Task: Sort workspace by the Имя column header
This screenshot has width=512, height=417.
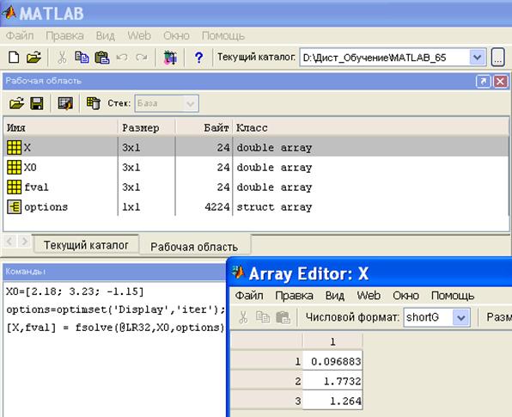Action: click(x=61, y=127)
